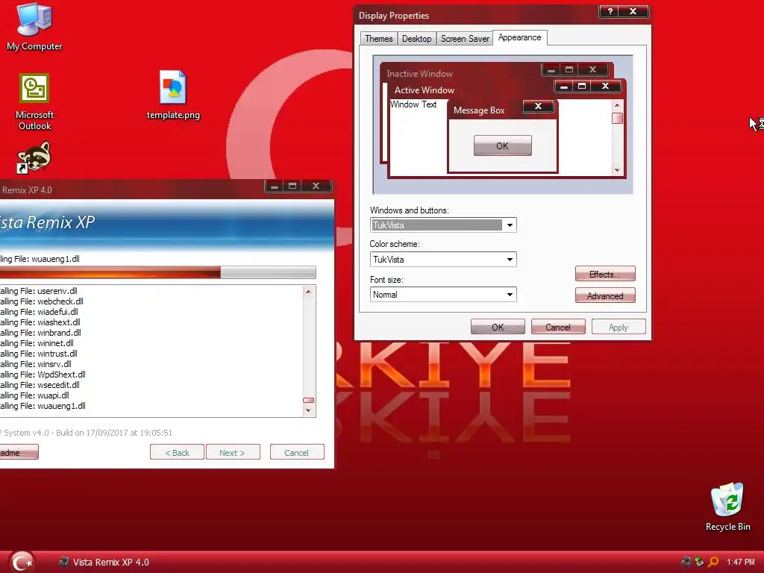Screen dimensions: 764x573
Task: Click the installer log scrollbar thumb
Action: 308,400
